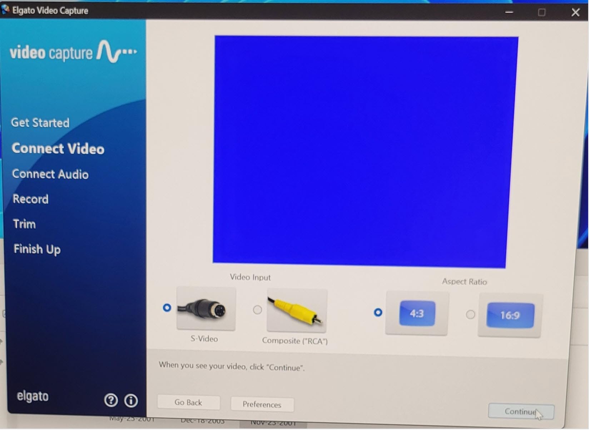
Task: Maximize the Elgato Video Capture window
Action: [x=542, y=13]
